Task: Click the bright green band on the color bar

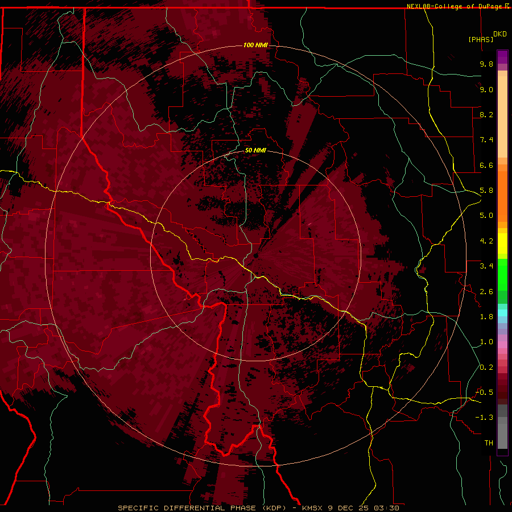Action: (502, 274)
